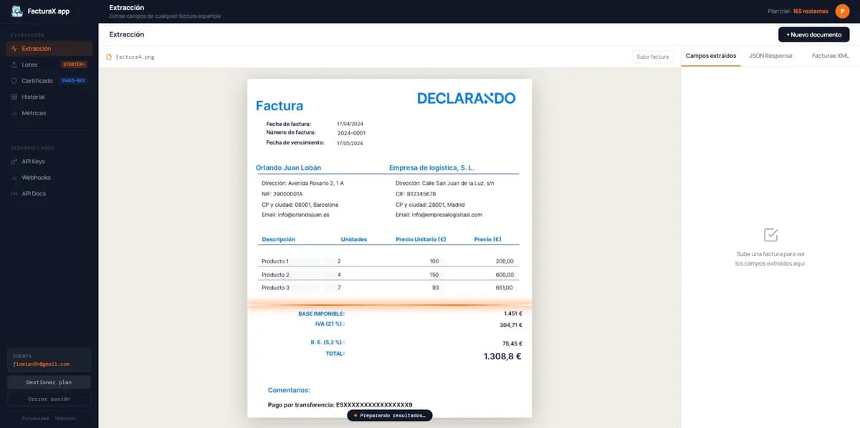
Task: Click the Cerrar sesión button
Action: (x=49, y=399)
